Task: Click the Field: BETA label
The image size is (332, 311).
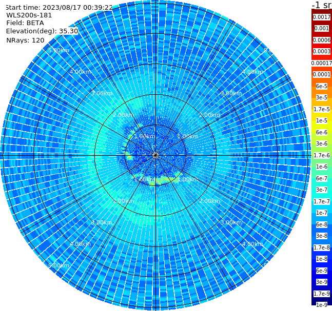Action: [25, 23]
